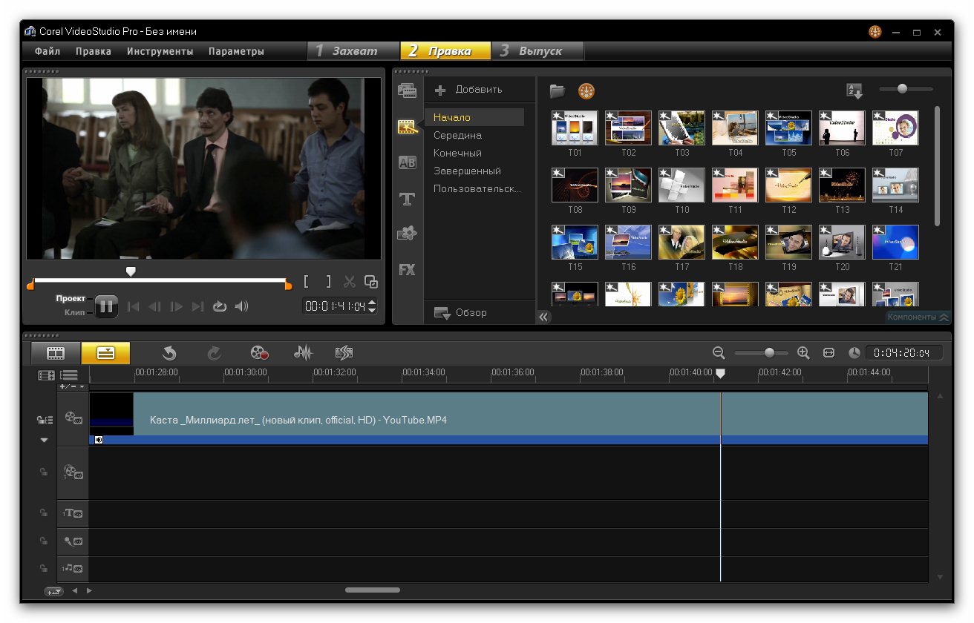Jump to the end of the clip
Viewport: 974px width, 623px height.
coord(197,306)
